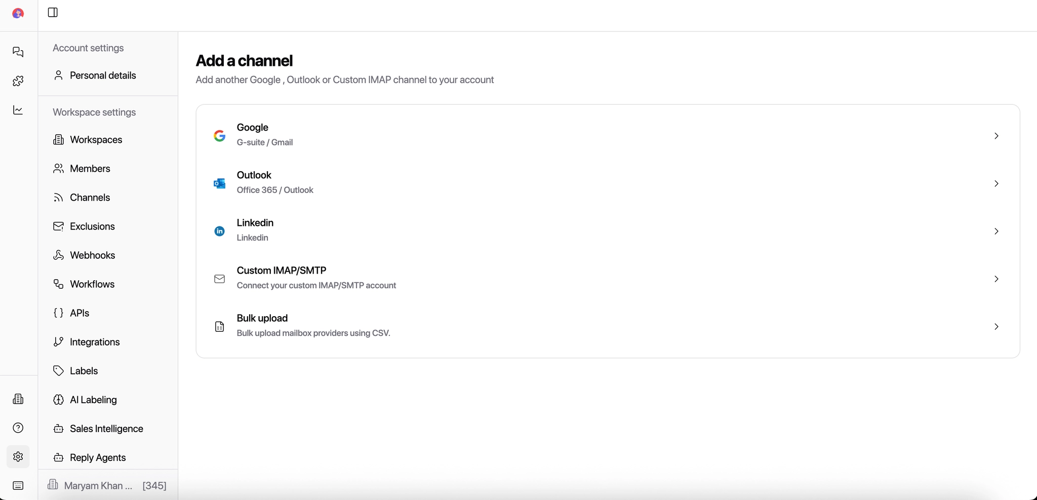
Task: Open the analytics chart icon
Action: [18, 110]
